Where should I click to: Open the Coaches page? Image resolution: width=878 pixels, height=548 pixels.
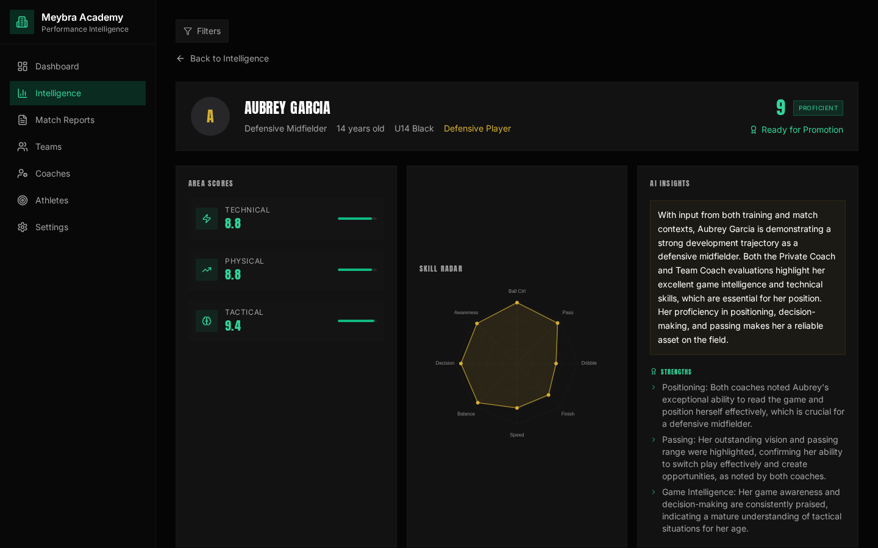pyautogui.click(x=77, y=174)
